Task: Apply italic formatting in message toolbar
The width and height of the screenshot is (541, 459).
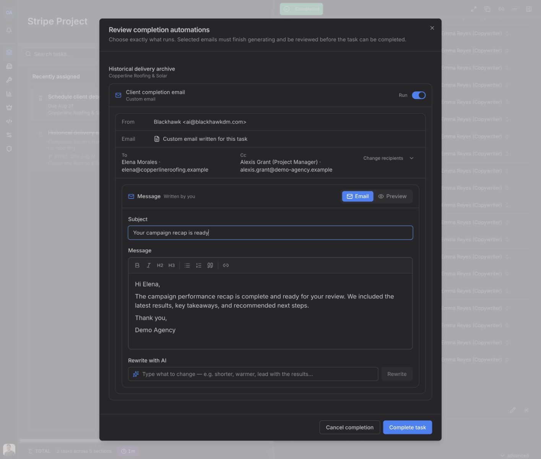Action: pyautogui.click(x=149, y=265)
